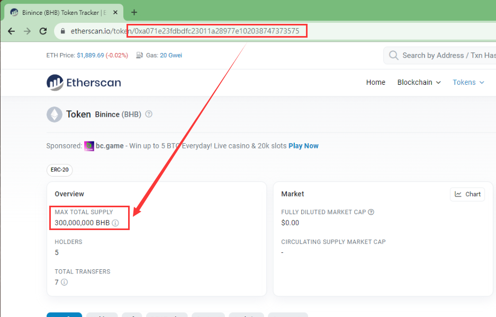Click the $0.00 market cap value
This screenshot has width=496, height=317.
290,223
